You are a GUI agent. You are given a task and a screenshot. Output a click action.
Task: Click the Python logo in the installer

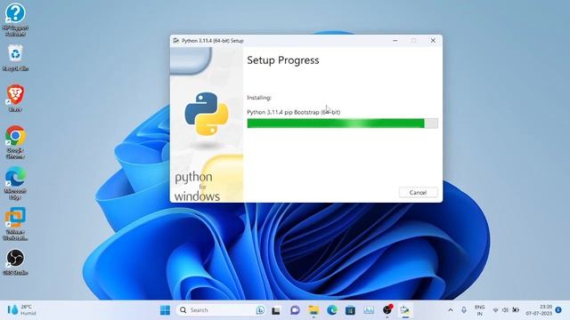(207, 114)
